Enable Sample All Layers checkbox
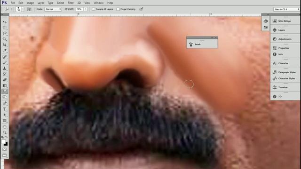 coord(93,9)
